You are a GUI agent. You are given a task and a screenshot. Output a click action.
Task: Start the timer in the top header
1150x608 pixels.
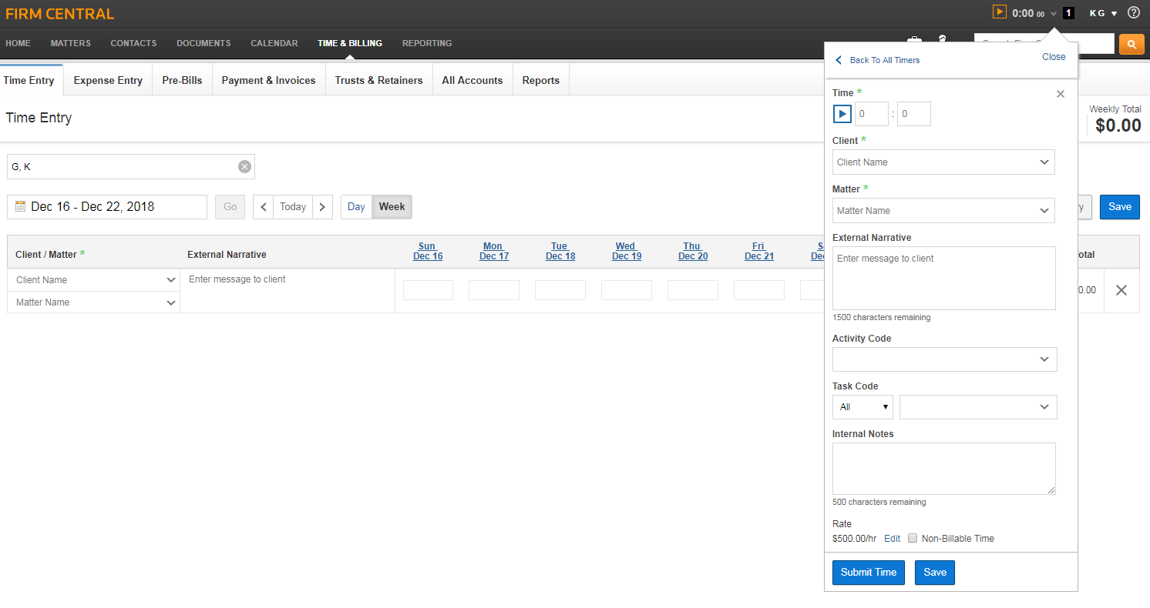(x=999, y=12)
